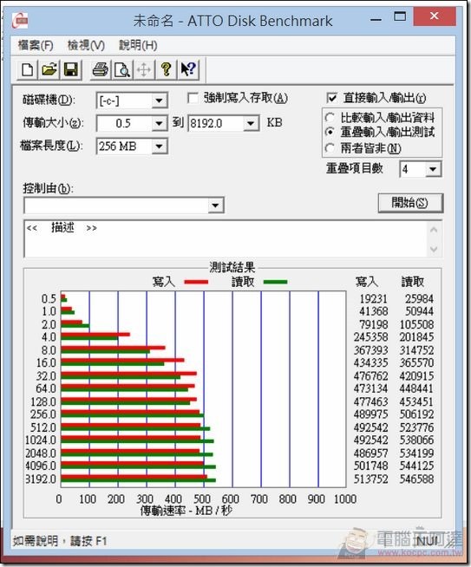471x567 pixels.
Task: Save results with the floppy disk icon
Action: point(70,69)
